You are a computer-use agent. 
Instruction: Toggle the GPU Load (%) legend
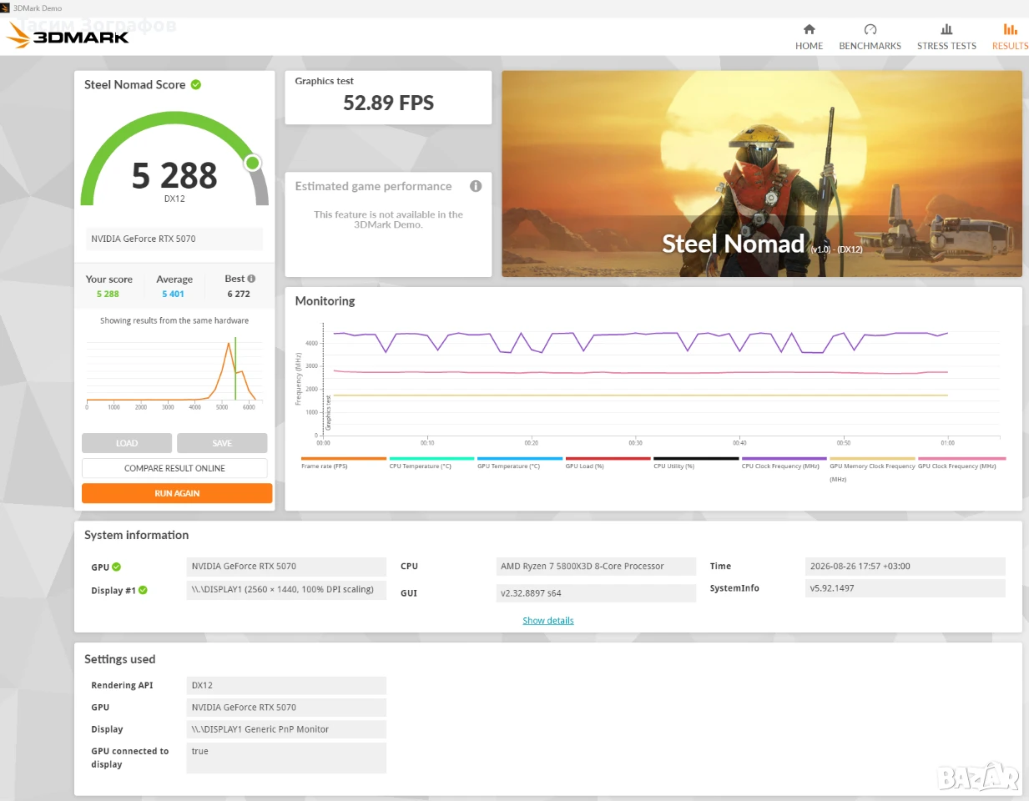point(608,462)
